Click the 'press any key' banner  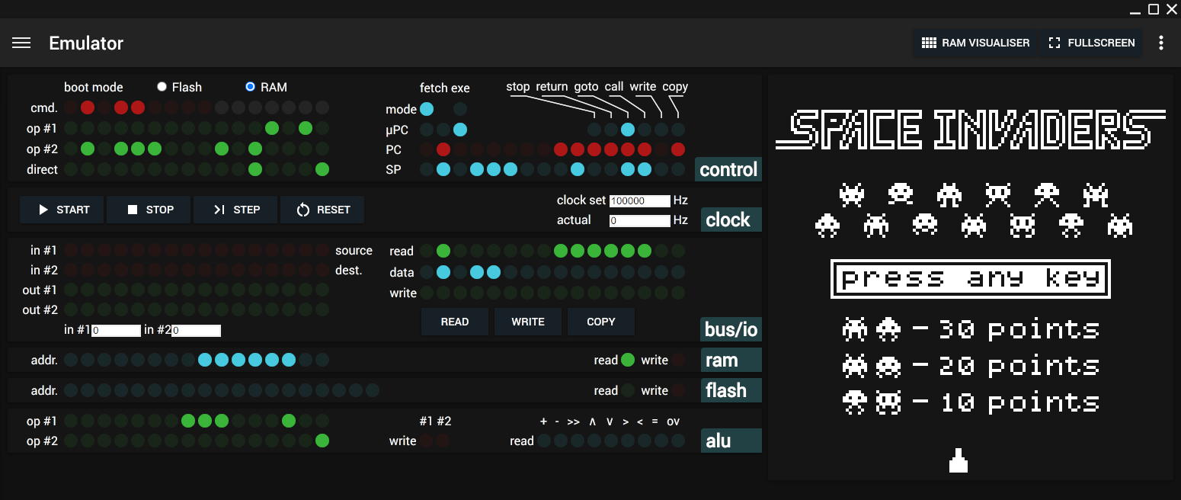[x=970, y=278]
